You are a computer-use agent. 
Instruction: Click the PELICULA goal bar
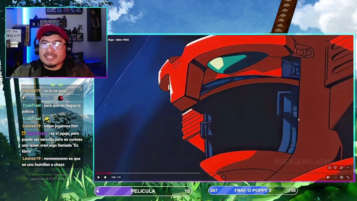tap(143, 191)
